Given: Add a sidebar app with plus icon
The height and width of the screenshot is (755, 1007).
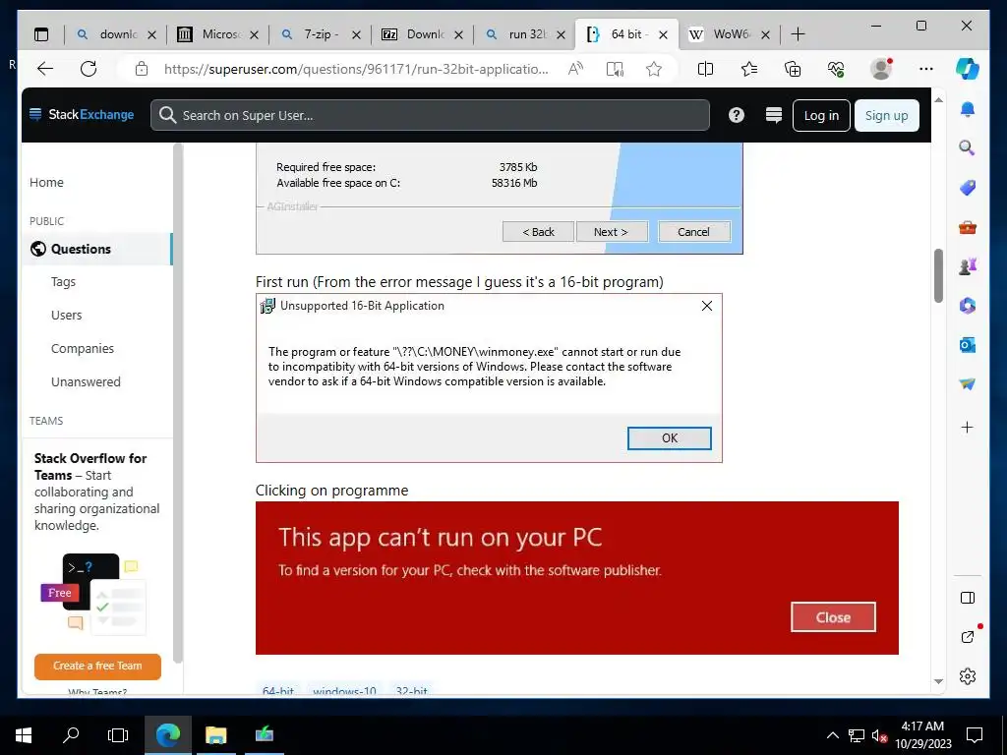Looking at the screenshot, I should tap(968, 427).
